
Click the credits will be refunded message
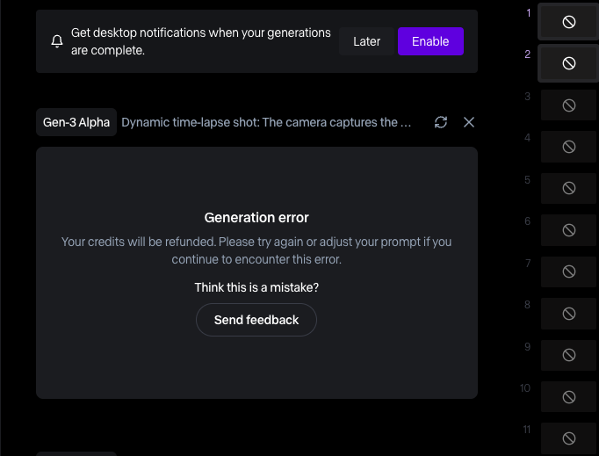[256, 250]
